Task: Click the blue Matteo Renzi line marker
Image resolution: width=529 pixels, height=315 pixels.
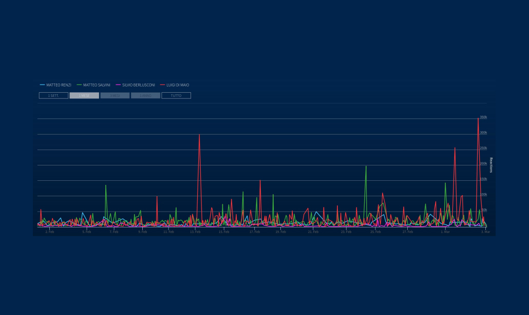Action: [x=42, y=85]
